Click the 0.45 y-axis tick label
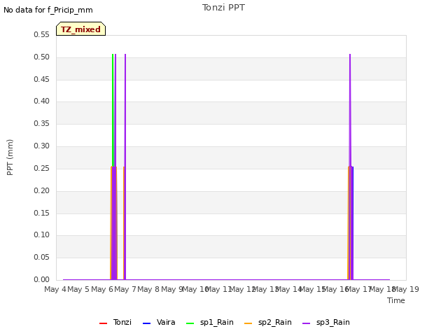448x336 pixels. point(42,79)
